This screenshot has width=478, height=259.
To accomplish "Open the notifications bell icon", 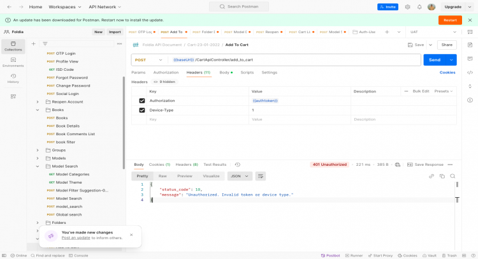I will pyautogui.click(x=419, y=7).
